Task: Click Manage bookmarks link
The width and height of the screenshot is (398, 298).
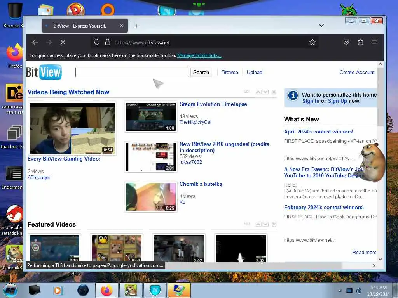Action: click(199, 55)
